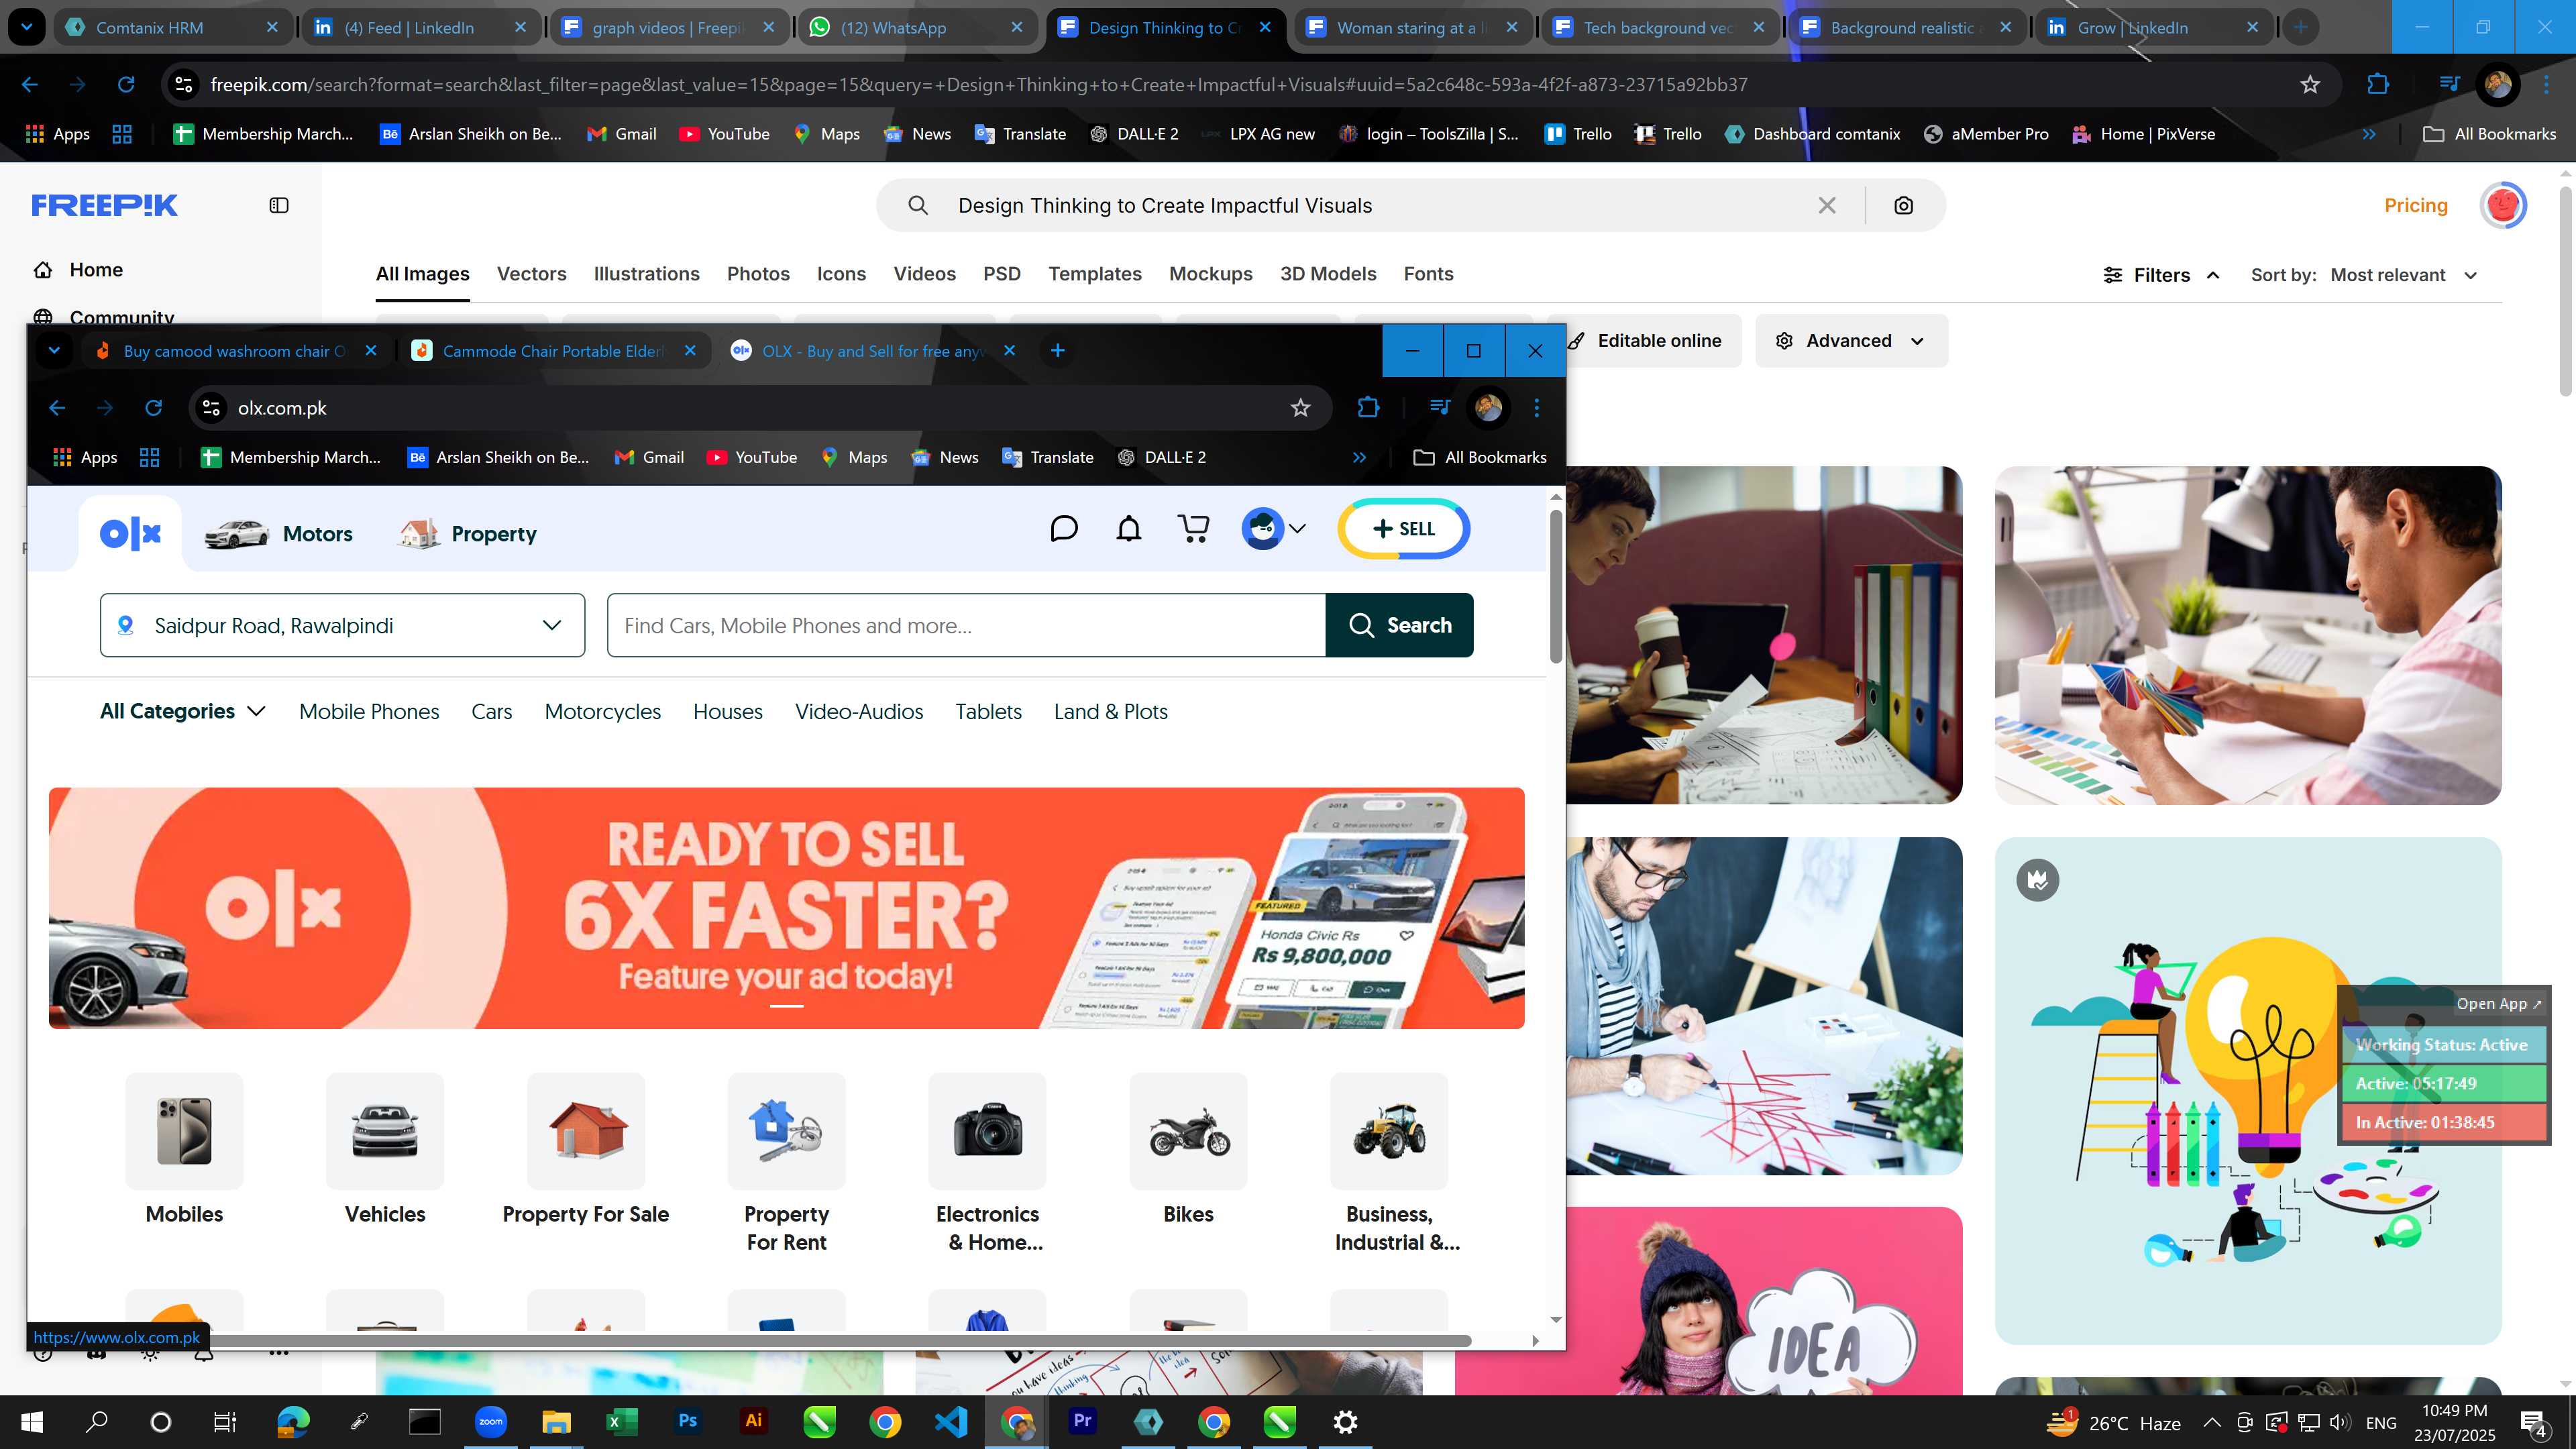Open All Bookmarks folder in Freepik window

(x=2489, y=133)
